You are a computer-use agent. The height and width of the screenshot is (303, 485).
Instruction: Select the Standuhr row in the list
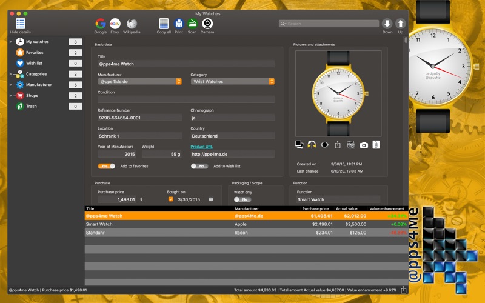pos(247,233)
